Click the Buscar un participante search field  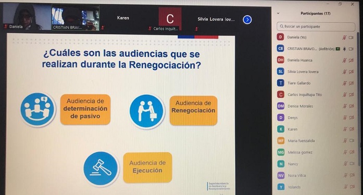(316, 27)
